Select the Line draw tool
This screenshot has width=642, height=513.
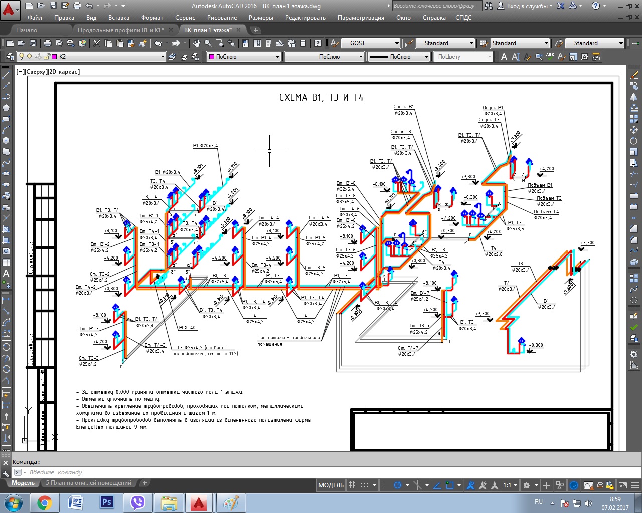[x=6, y=75]
